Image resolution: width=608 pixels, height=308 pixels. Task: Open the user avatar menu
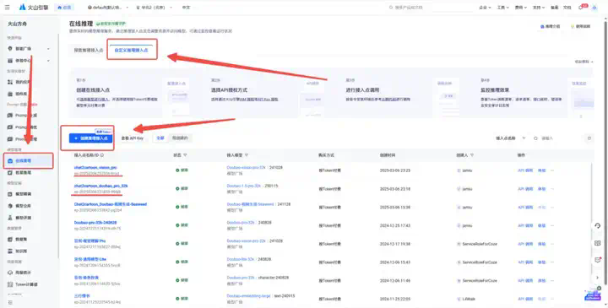pos(594,8)
